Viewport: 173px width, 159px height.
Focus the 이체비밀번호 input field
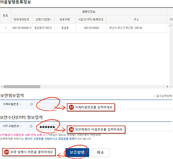point(53,105)
